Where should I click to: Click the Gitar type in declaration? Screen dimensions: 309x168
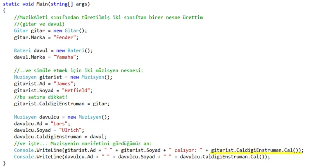(21, 31)
